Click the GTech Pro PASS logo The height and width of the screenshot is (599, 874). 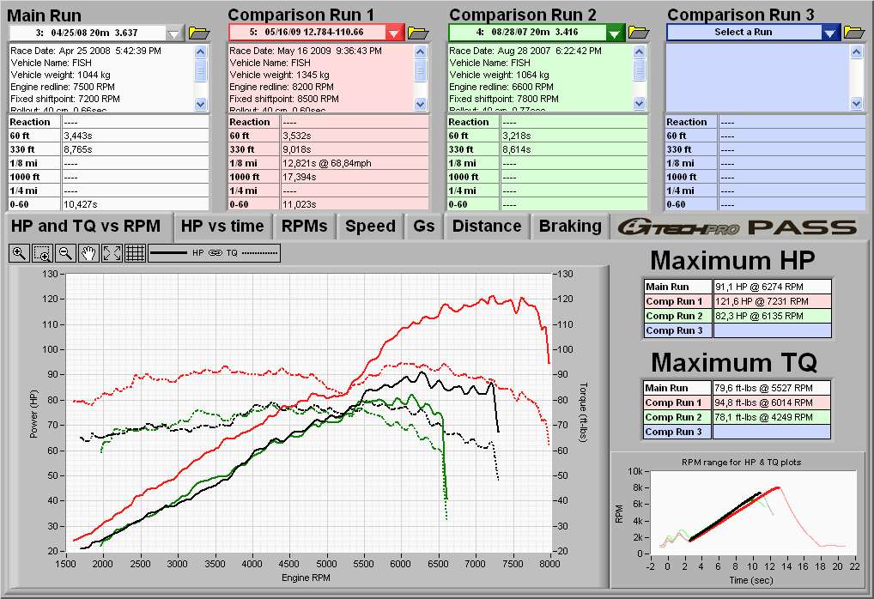pyautogui.click(x=738, y=227)
